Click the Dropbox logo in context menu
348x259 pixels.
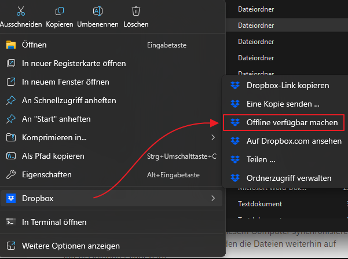[10, 198]
